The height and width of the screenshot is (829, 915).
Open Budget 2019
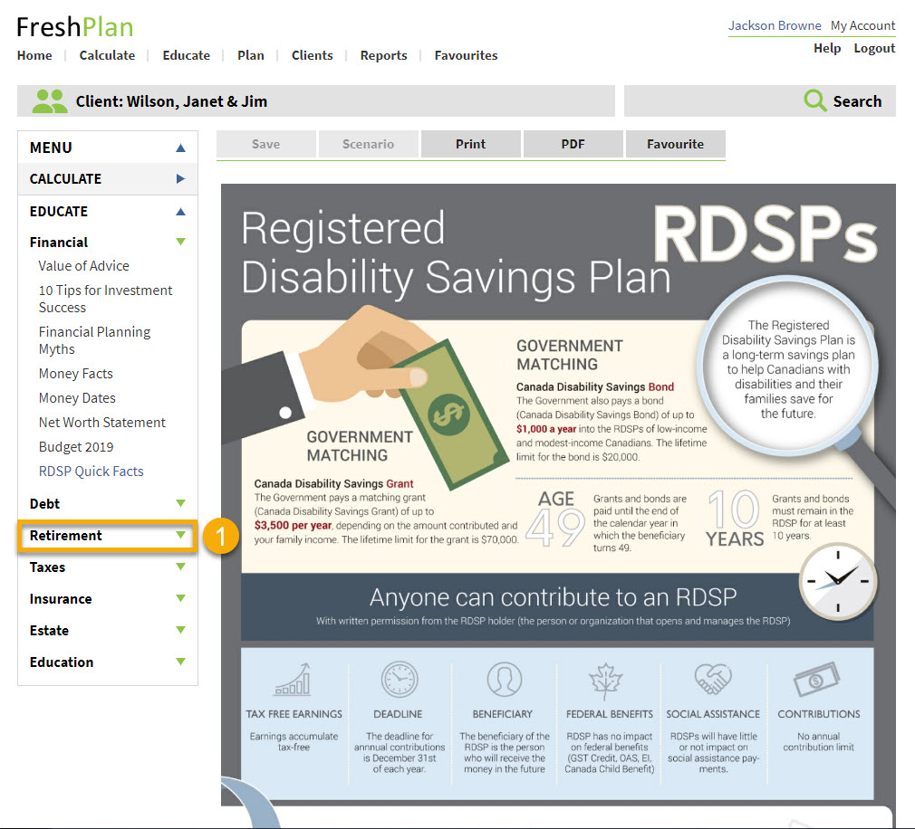[x=76, y=447]
